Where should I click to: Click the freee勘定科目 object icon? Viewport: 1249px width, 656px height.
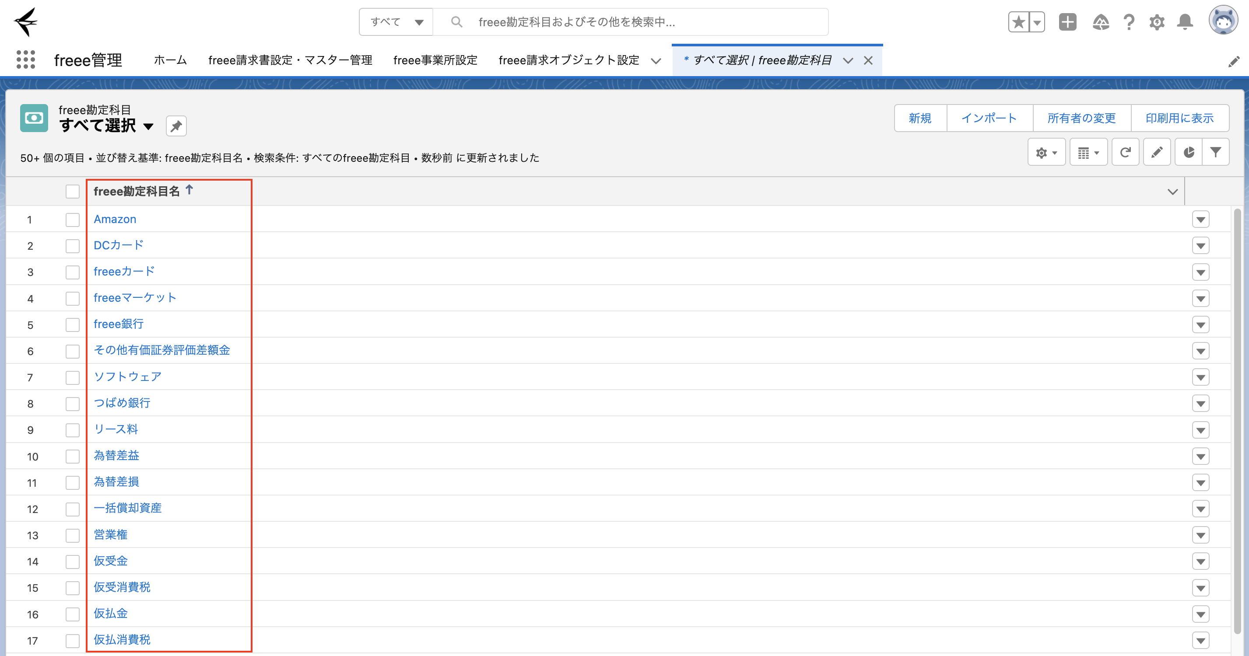(34, 118)
